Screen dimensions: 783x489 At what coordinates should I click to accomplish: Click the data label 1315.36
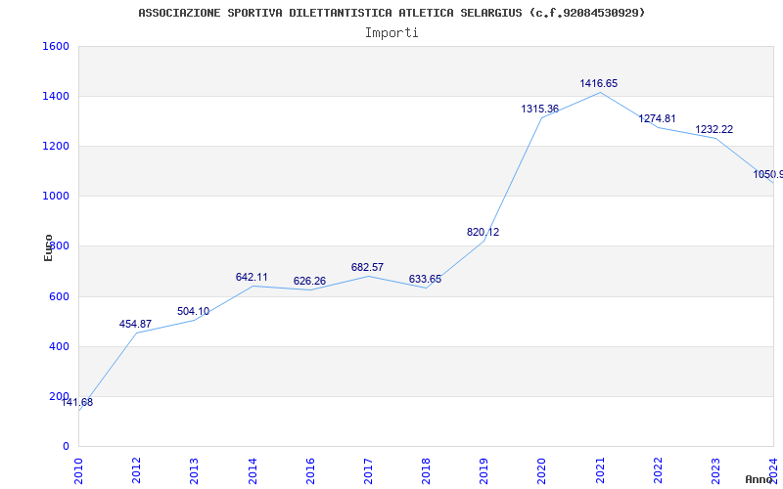pyautogui.click(x=540, y=109)
